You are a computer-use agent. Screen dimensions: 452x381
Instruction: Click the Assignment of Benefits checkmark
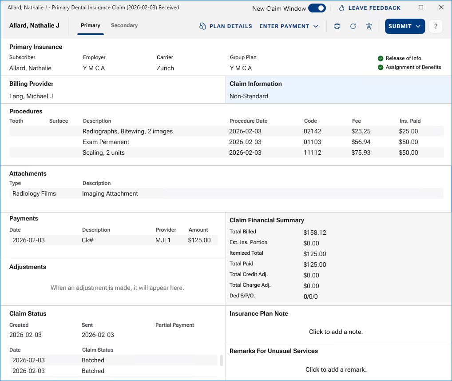pos(381,67)
